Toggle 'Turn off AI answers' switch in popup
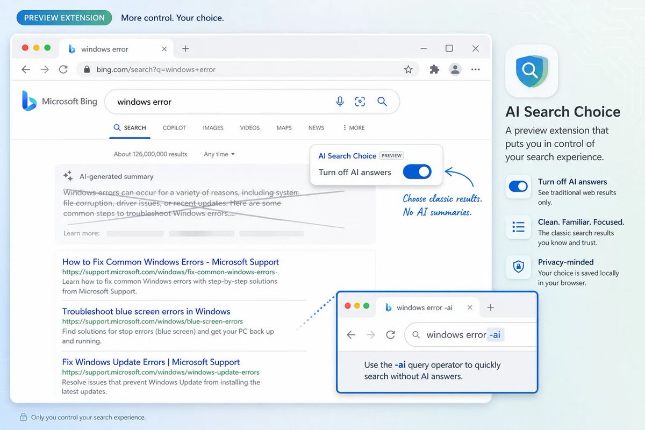The image size is (645, 430). point(417,172)
